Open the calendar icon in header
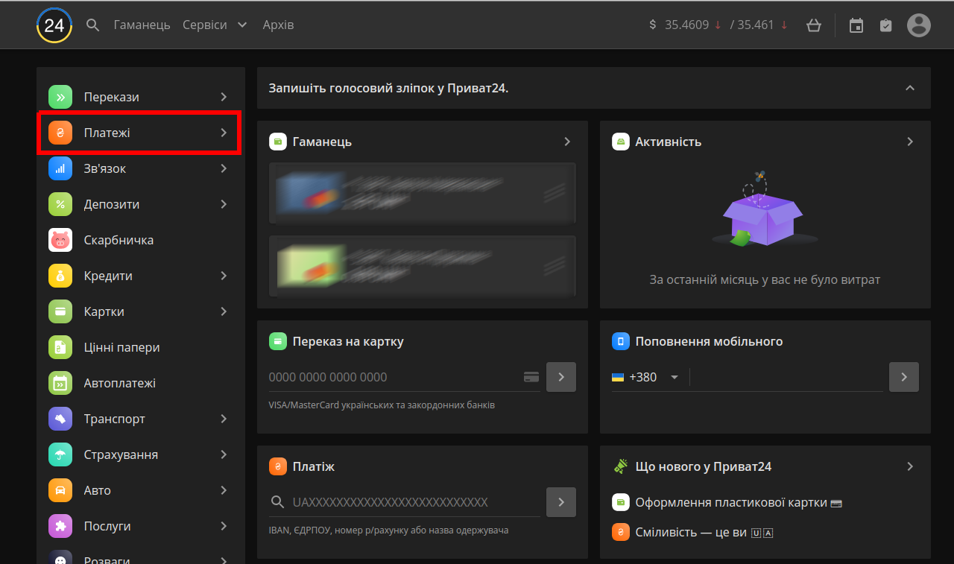Viewport: 954px width, 564px height. [856, 25]
